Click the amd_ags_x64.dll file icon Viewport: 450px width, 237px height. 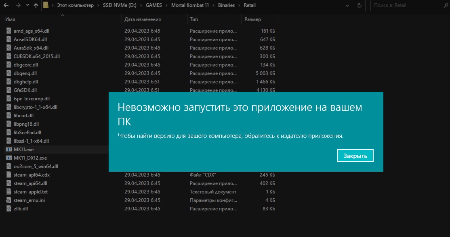(9, 31)
